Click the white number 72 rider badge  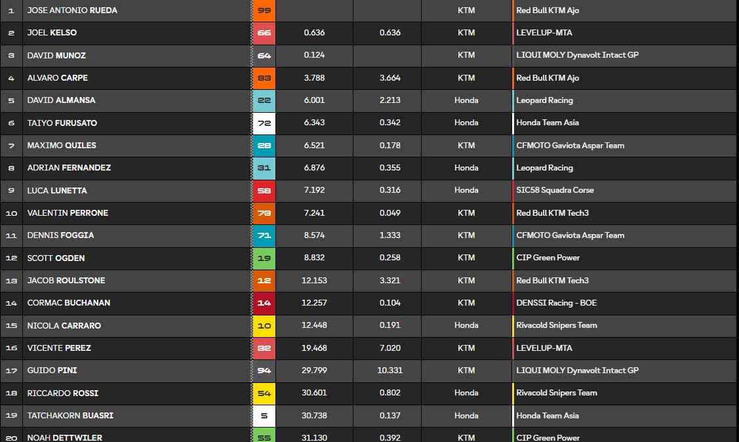click(x=264, y=123)
